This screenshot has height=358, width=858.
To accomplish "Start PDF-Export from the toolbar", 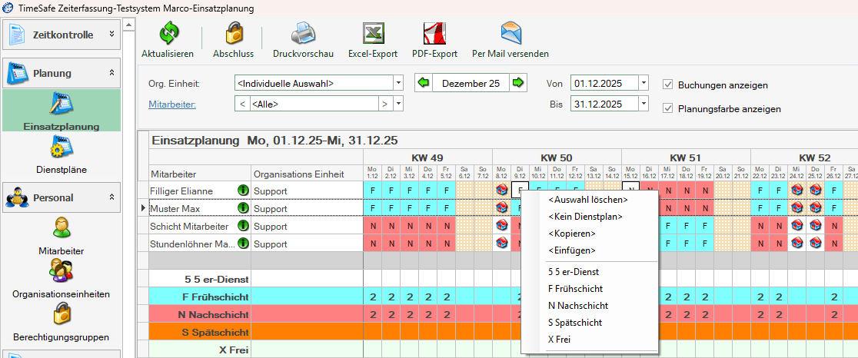I will click(436, 33).
